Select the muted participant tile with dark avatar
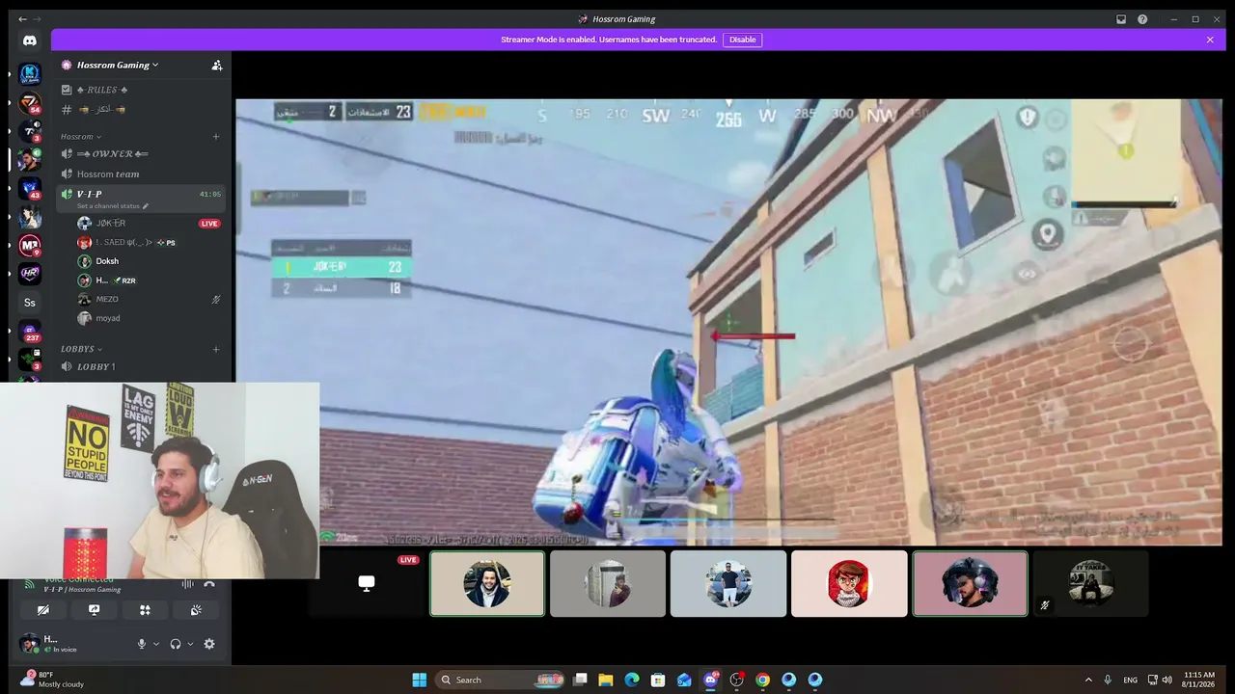 [x=1090, y=583]
